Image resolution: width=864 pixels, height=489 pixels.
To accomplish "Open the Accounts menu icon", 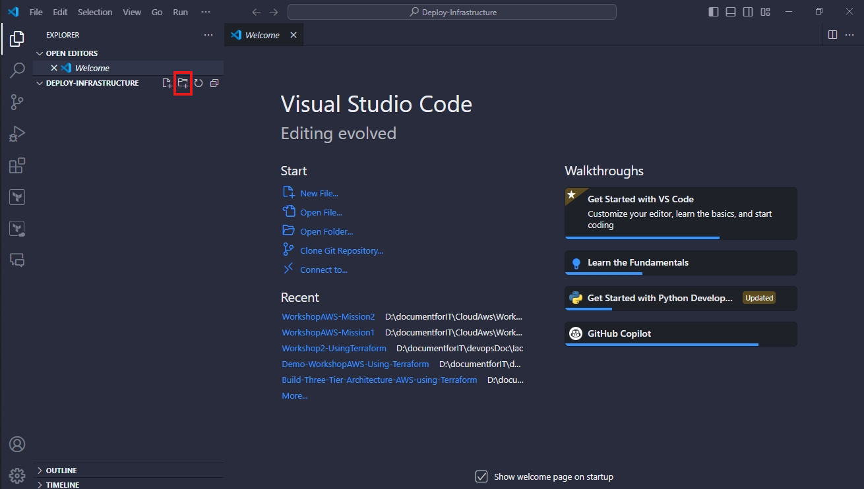I will pos(17,444).
